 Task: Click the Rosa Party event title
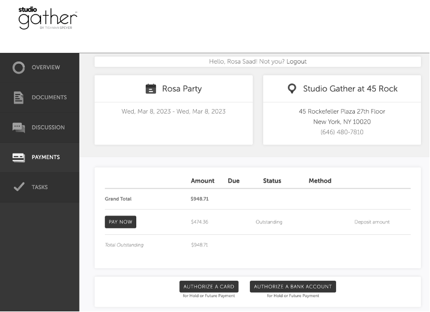coord(182,89)
